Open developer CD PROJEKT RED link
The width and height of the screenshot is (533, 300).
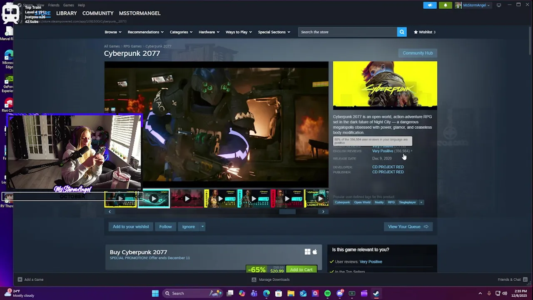[x=388, y=167]
